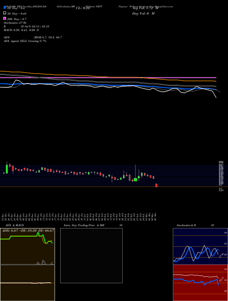228x301 pixels.
Task: Select 'ADX signal: SELL Growing @ 7%' text
Action: [25, 41]
